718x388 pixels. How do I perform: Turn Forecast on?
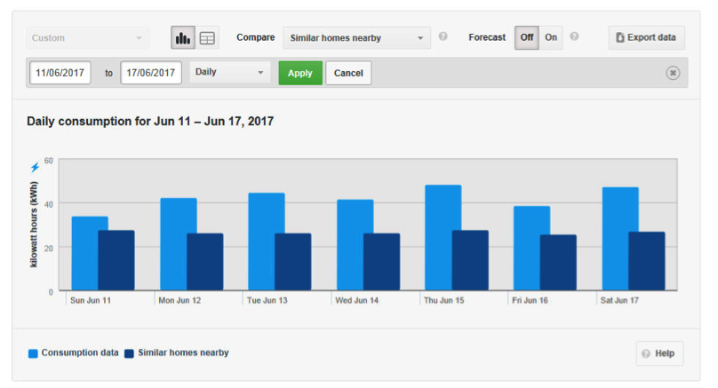click(x=551, y=37)
